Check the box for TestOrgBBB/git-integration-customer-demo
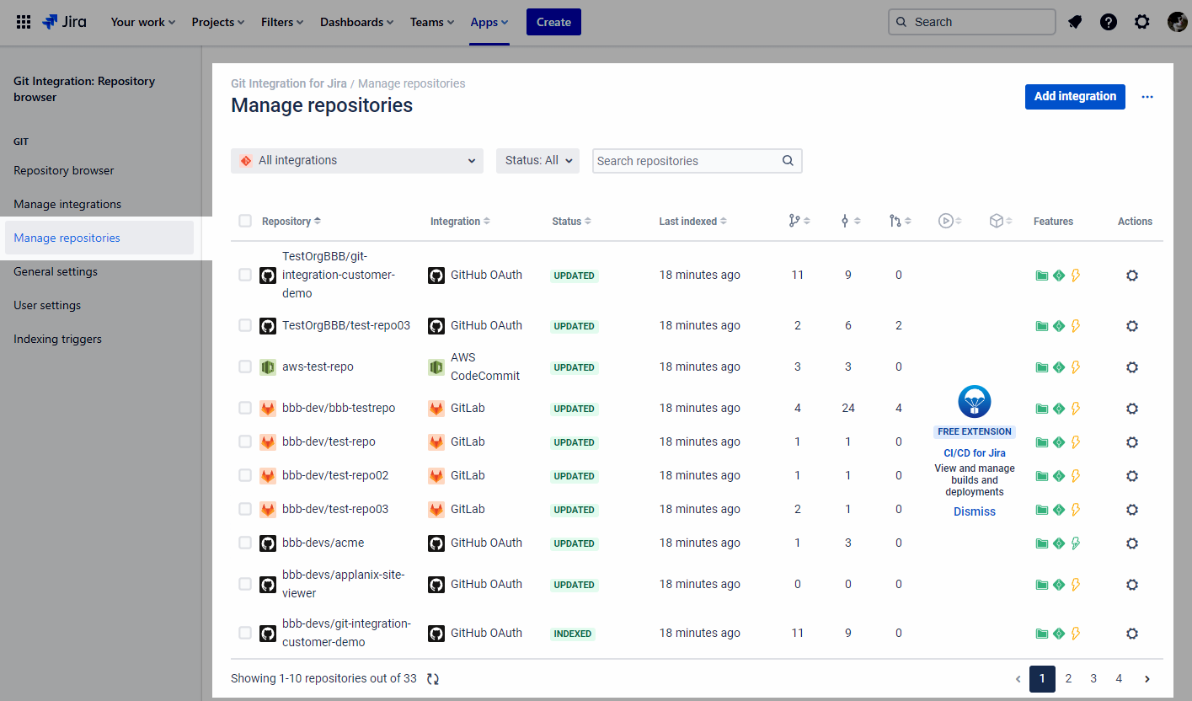1192x701 pixels. click(x=245, y=275)
